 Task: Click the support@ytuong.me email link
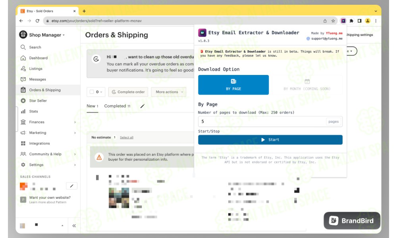pos(327,38)
